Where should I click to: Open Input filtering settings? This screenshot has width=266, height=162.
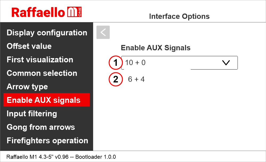32,114
